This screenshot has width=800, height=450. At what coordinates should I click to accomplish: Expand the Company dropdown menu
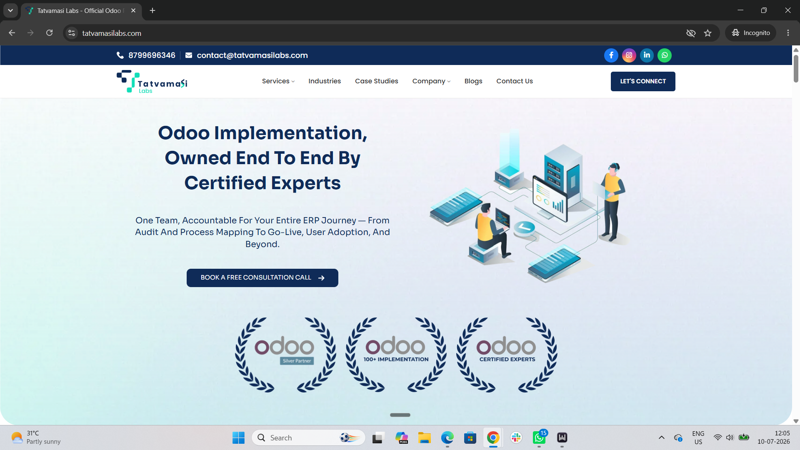[431, 81]
